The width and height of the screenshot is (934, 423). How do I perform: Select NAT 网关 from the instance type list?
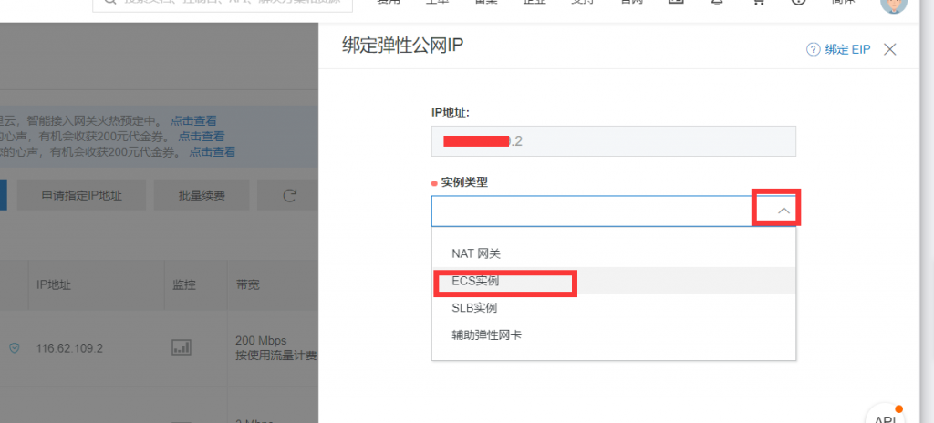[x=476, y=253]
